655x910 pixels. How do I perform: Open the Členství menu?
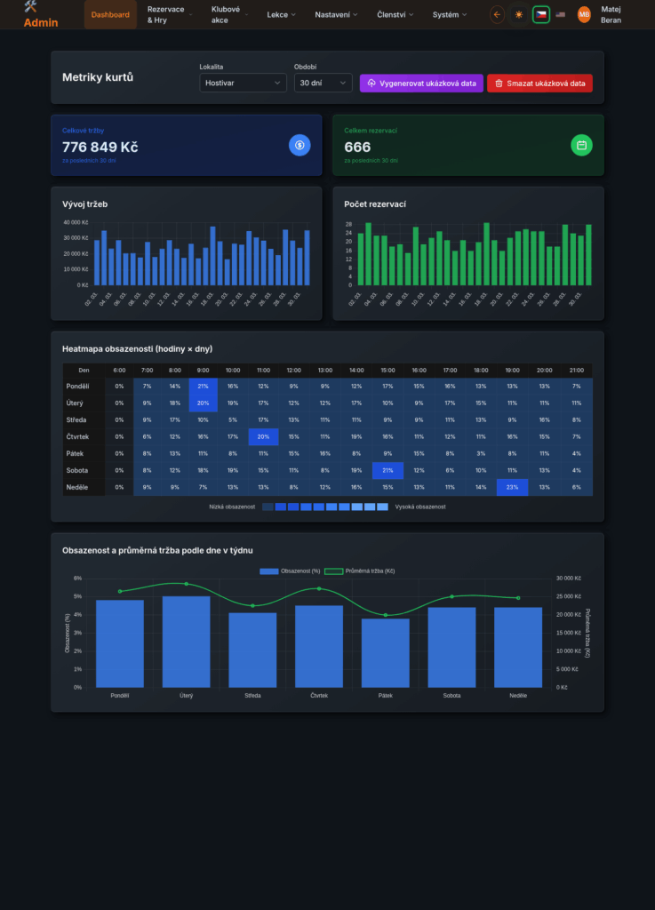(x=395, y=14)
